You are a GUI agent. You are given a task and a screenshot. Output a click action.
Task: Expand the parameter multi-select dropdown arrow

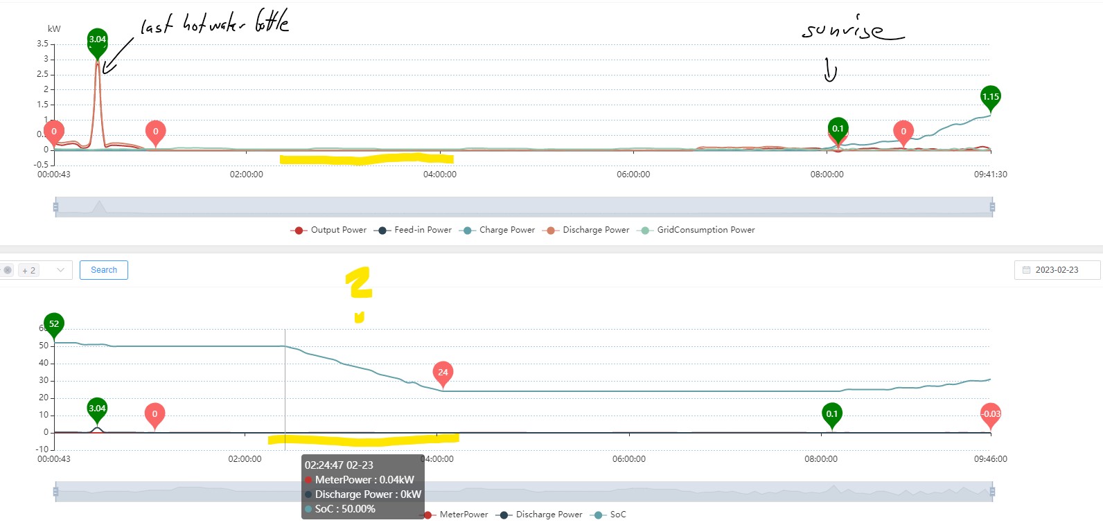(60, 270)
